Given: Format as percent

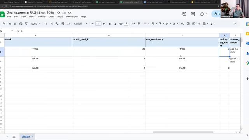Looking at the screenshot, I should click(51, 23).
